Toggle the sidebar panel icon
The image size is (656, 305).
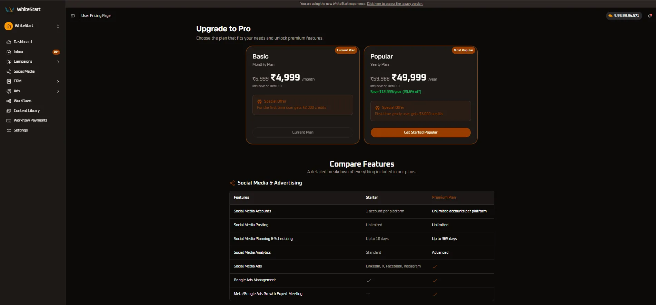73,16
